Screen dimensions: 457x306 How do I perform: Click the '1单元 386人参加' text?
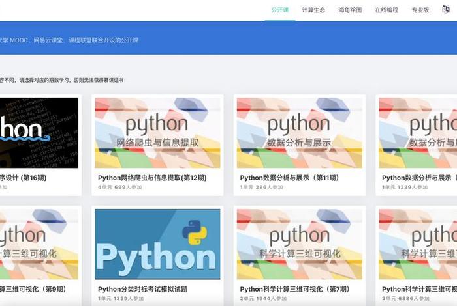261,187
